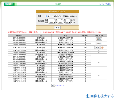Click the date cell 2024/02/01 9:06:38
The image size is (115, 99).
point(19,53)
